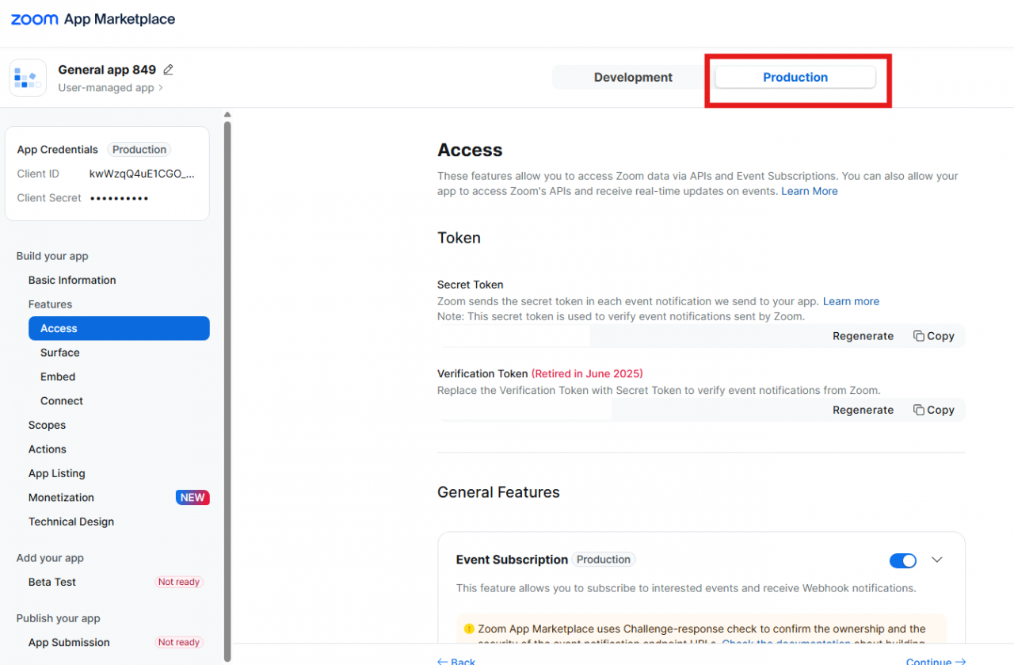Copy the Verification Token
This screenshot has height=665, width=1014.
[934, 410]
